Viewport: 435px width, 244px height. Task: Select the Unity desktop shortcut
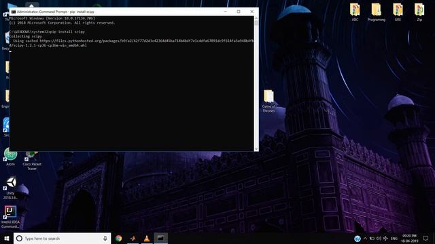click(11, 188)
